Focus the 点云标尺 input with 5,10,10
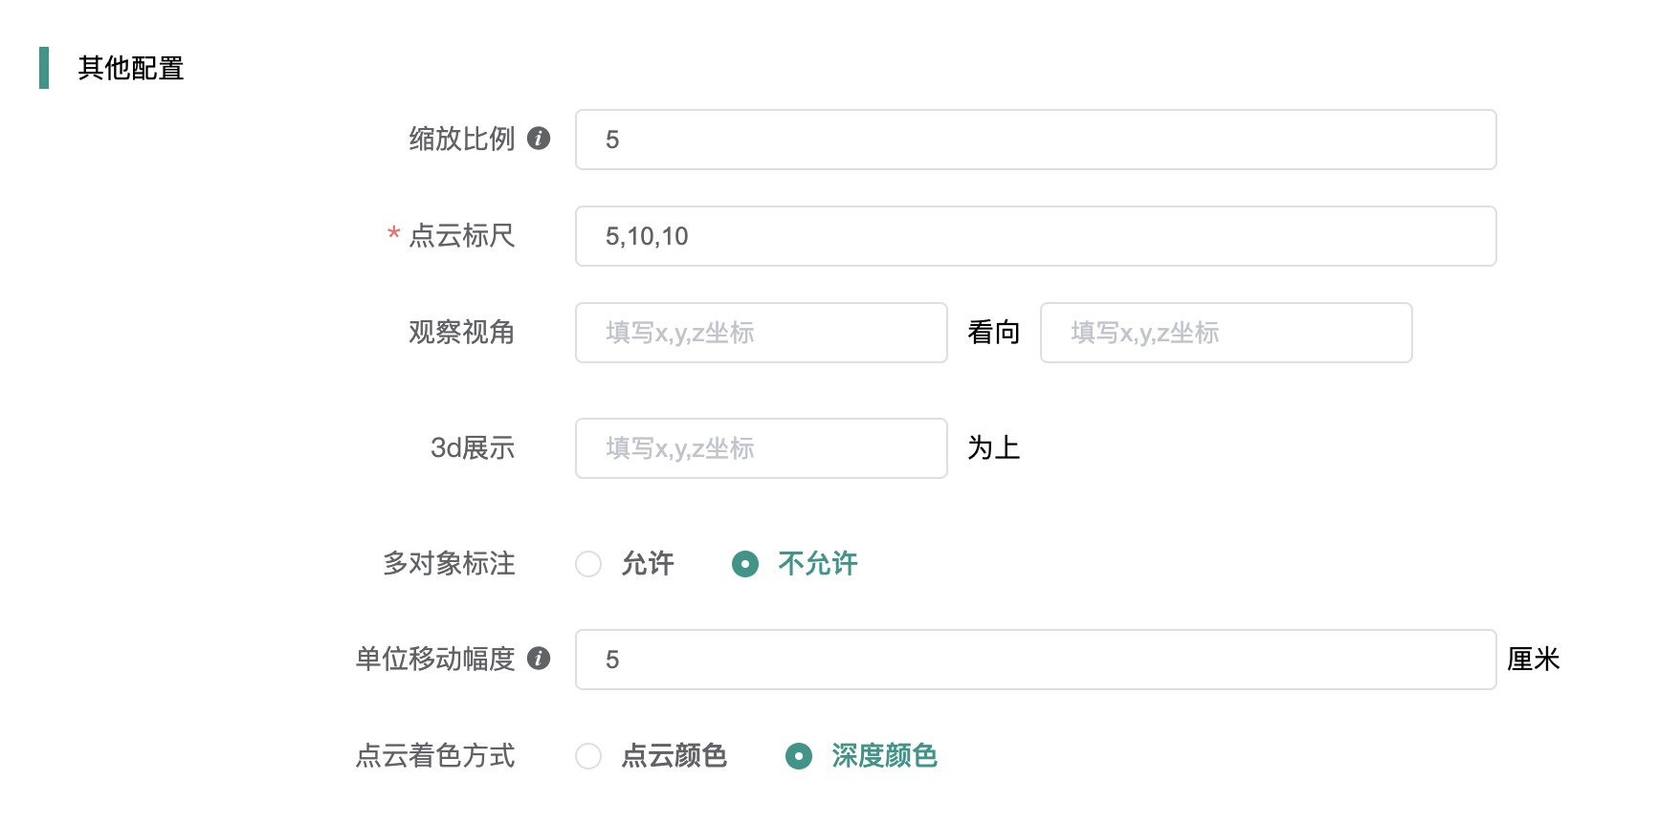The width and height of the screenshot is (1659, 824). point(1035,236)
